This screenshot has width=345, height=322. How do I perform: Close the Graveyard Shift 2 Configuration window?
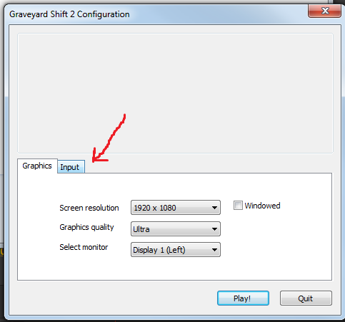click(324, 11)
